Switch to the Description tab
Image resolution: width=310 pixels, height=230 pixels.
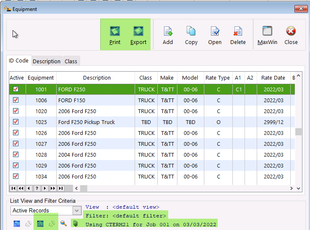47,62
